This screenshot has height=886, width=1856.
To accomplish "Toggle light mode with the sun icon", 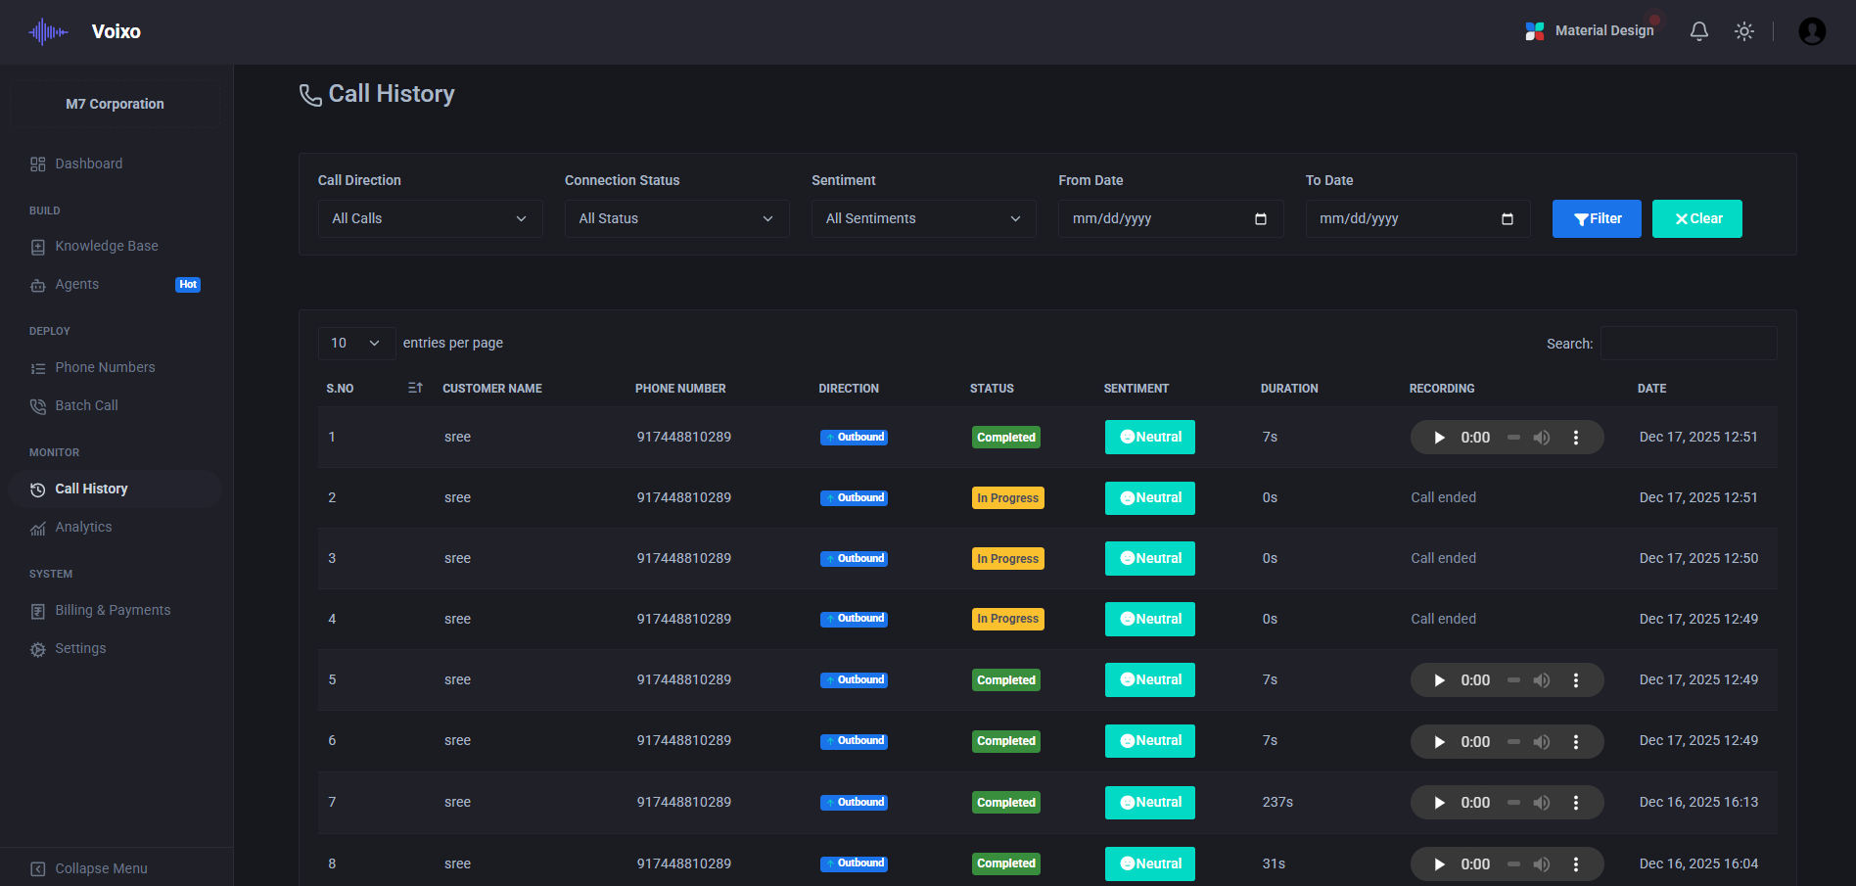I will (x=1744, y=31).
